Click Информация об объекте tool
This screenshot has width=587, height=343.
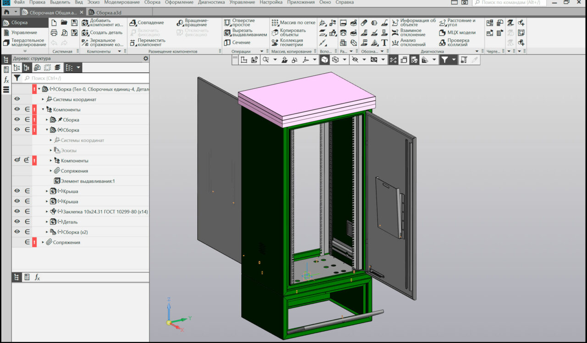pyautogui.click(x=414, y=22)
